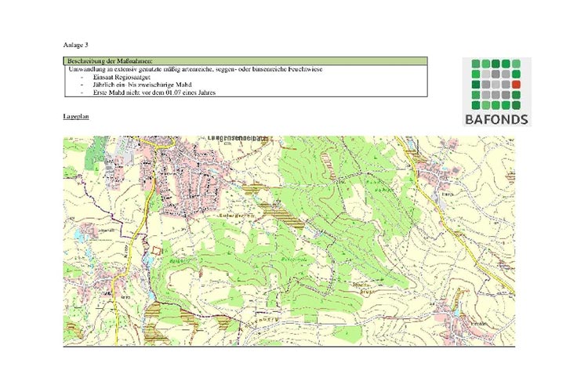
Task: Click the topographic site map image
Action: [289, 241]
